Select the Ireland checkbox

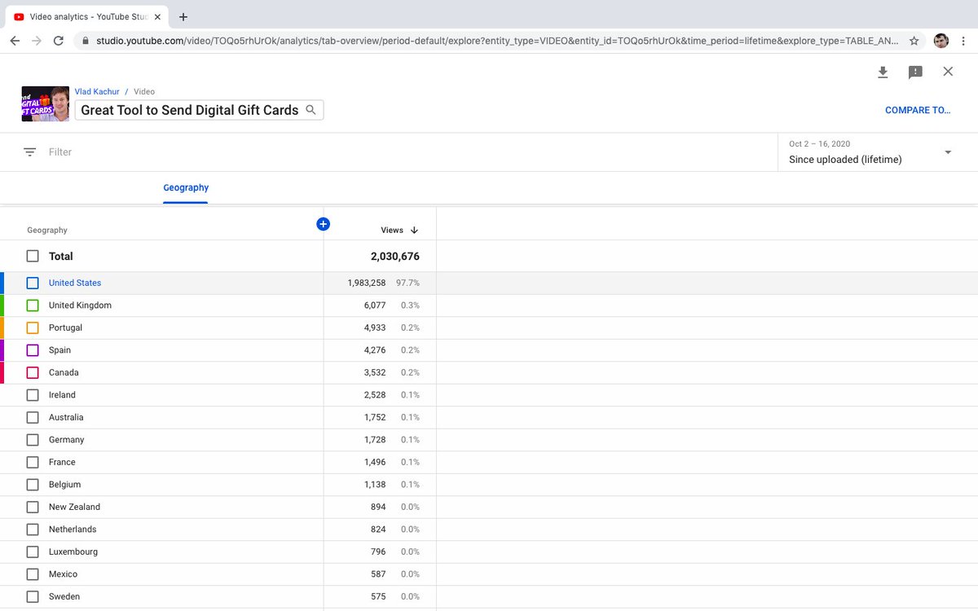coord(33,395)
